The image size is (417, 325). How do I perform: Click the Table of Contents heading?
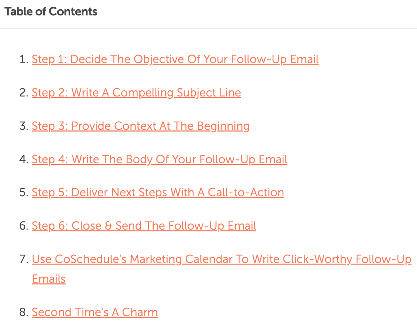point(51,12)
